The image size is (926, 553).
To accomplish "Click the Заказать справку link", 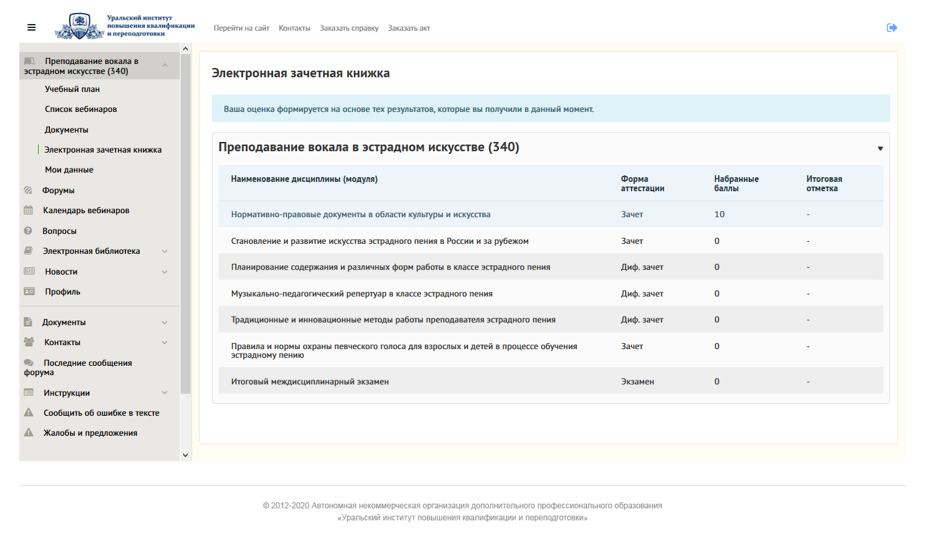I will click(348, 28).
